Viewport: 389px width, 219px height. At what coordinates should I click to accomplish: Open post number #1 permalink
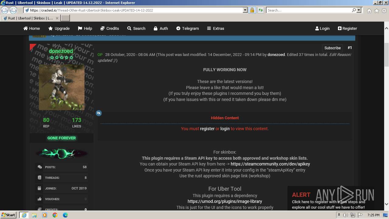[350, 48]
